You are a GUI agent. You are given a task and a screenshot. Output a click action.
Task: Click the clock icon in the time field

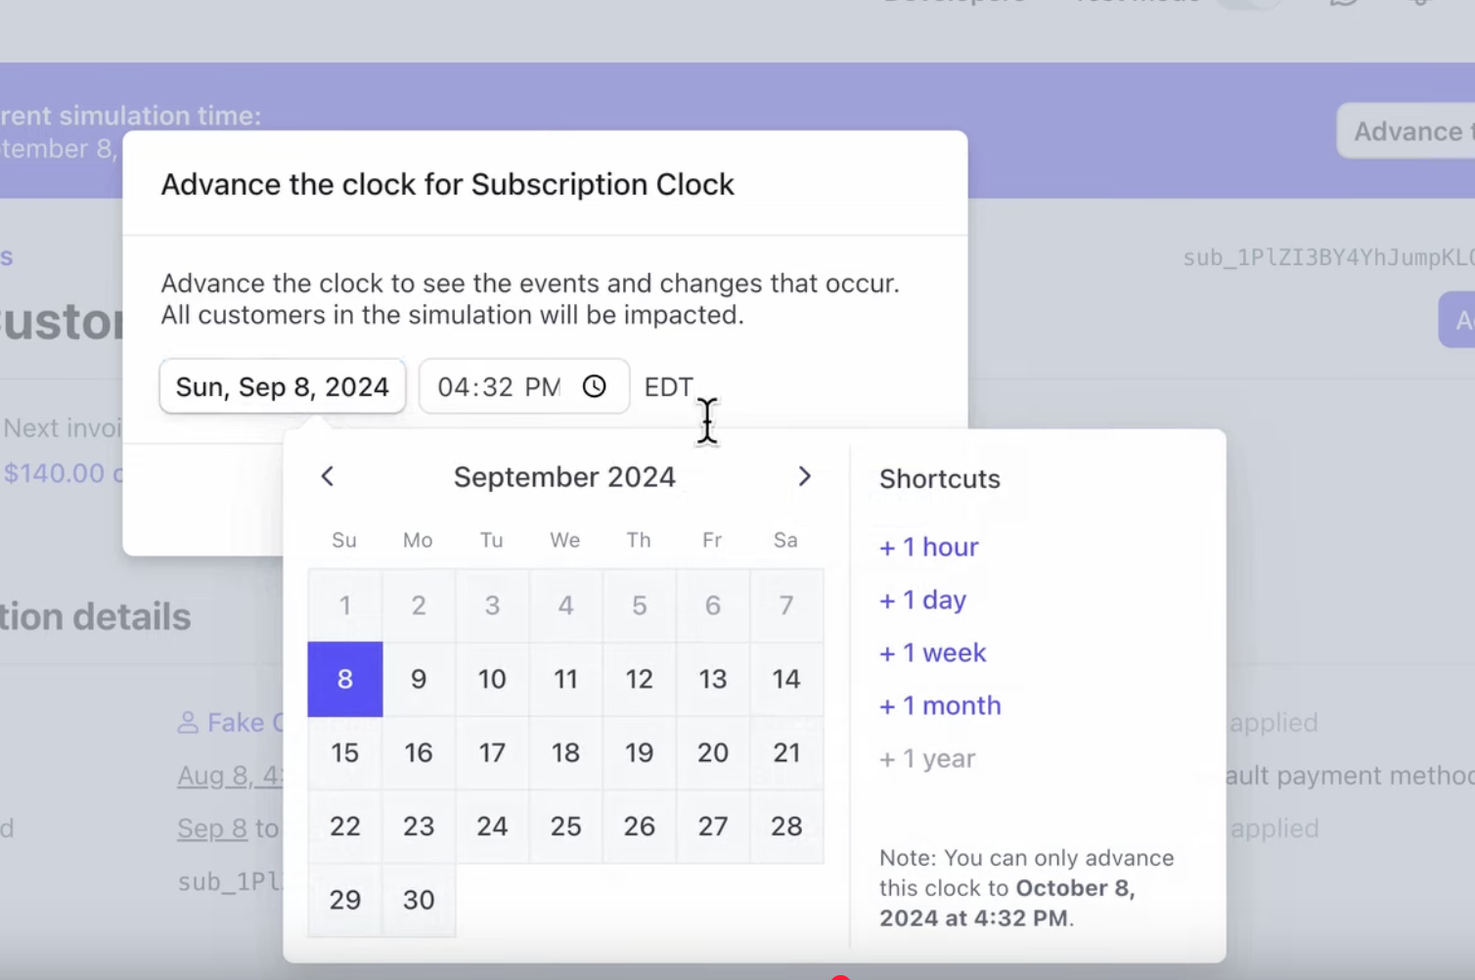[x=594, y=386]
